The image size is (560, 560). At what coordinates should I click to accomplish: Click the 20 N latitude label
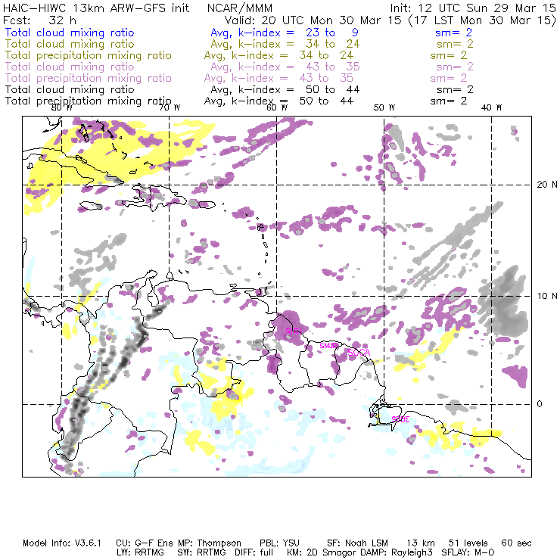547,185
